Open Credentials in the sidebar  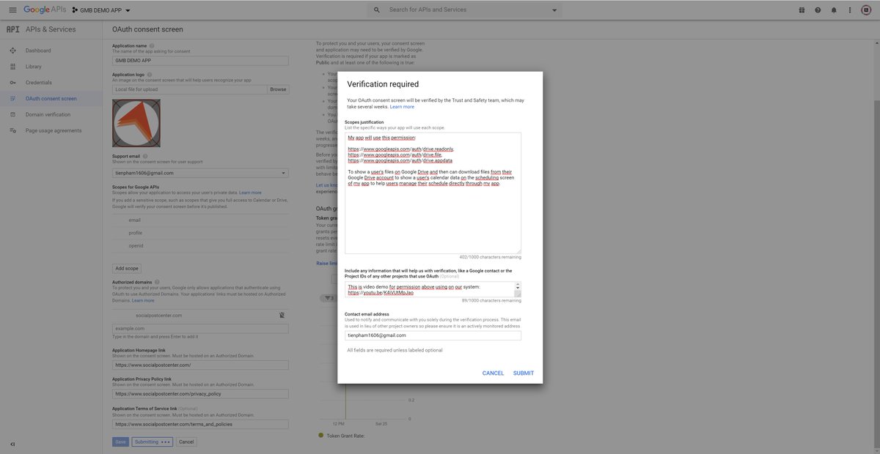39,83
